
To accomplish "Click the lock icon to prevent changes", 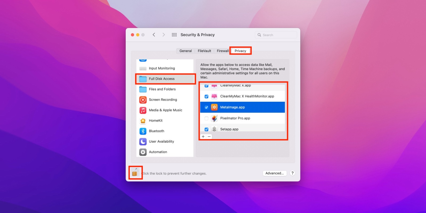I will [135, 173].
